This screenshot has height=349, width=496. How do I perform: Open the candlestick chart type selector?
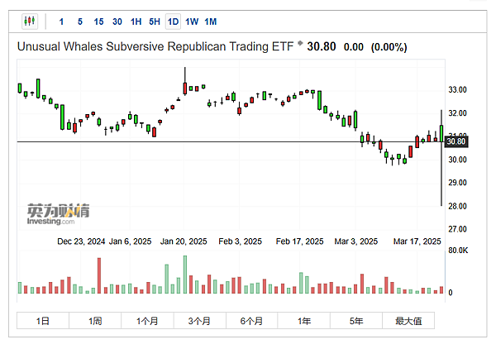(x=31, y=21)
